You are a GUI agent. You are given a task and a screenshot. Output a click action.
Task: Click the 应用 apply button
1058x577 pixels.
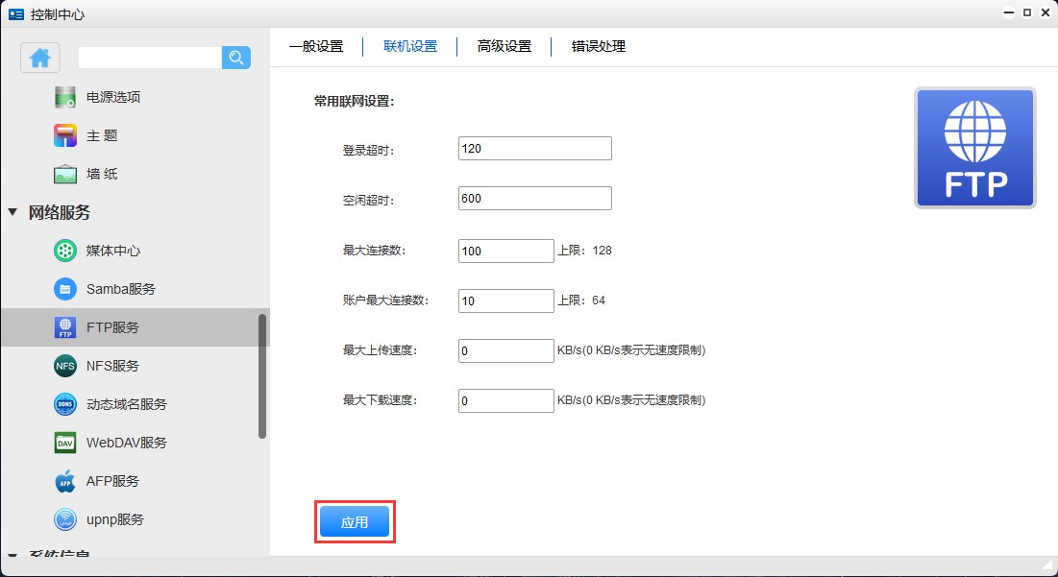click(355, 522)
